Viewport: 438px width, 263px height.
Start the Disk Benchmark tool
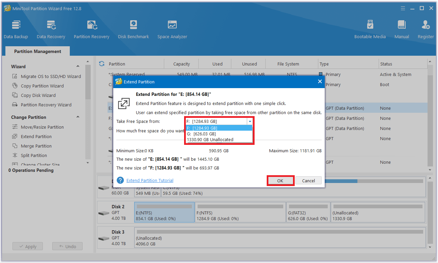pyautogui.click(x=134, y=29)
